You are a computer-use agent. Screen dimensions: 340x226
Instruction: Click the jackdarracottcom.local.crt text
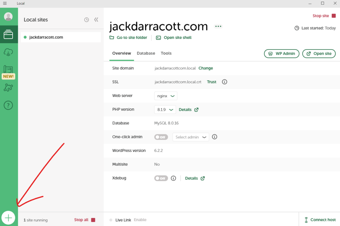tap(178, 82)
